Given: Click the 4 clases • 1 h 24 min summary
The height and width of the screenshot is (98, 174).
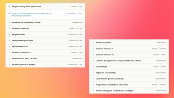Looking at the screenshot, I should 159,85.
